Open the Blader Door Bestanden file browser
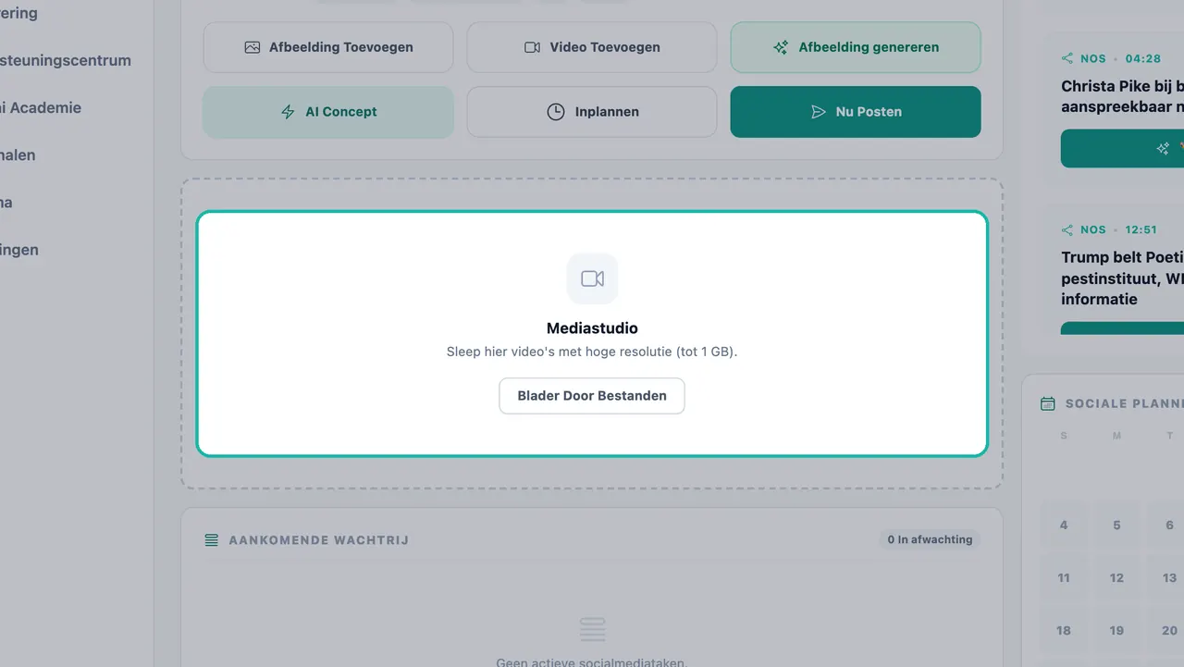This screenshot has width=1184, height=667. click(592, 396)
